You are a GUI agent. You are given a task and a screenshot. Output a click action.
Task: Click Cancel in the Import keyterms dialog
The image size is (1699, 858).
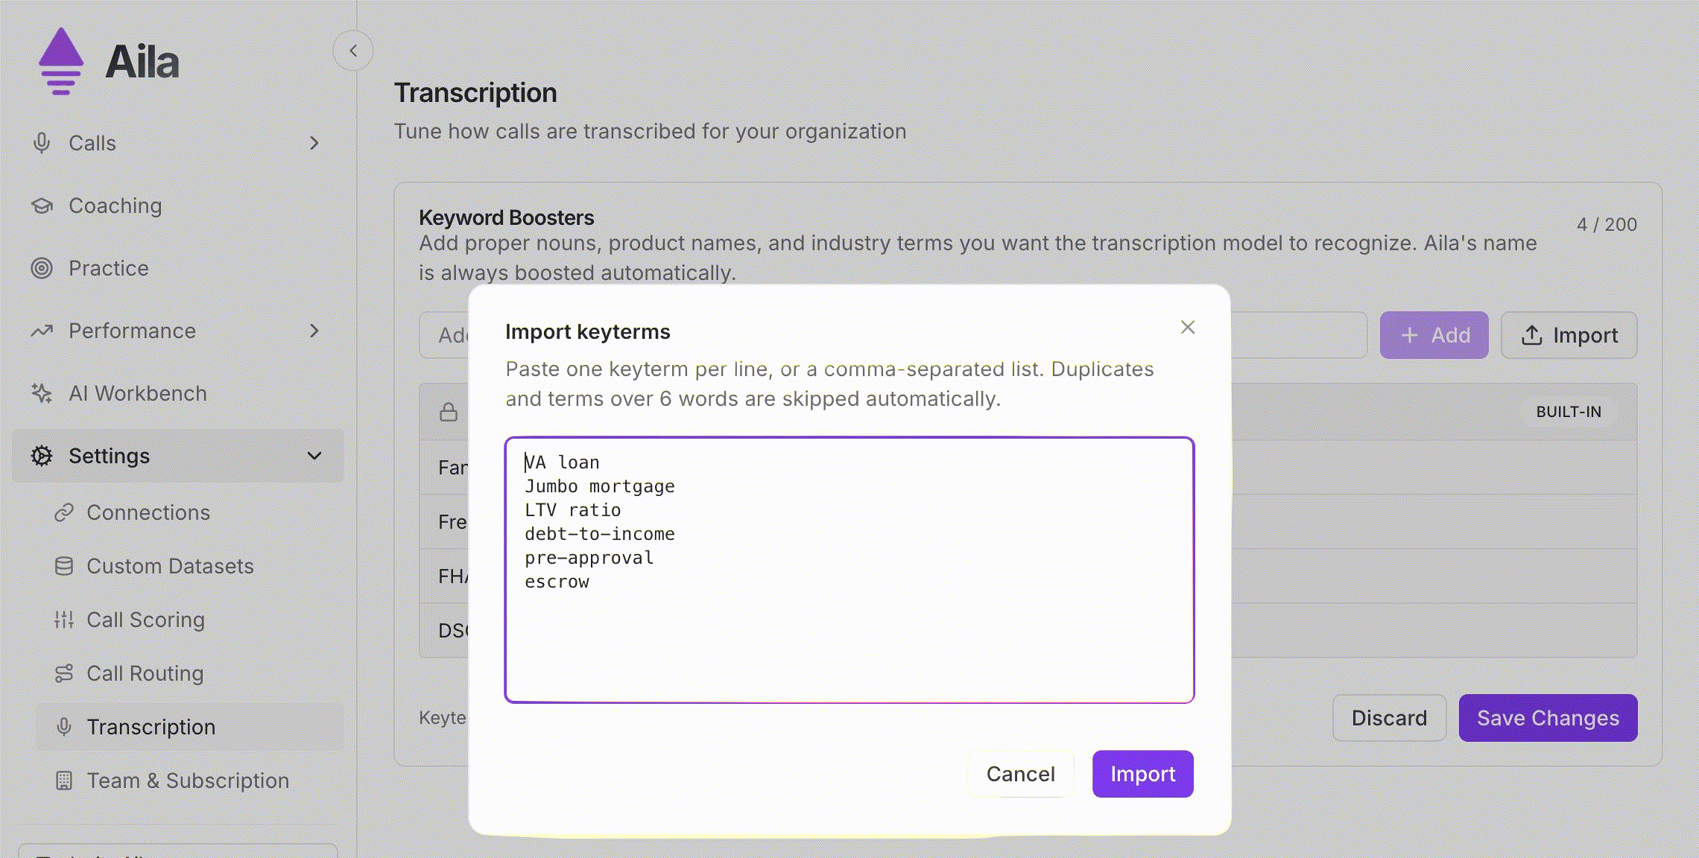1021,774
